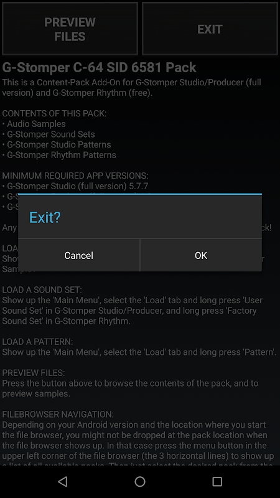Viewport: 280px width, 498px height.
Task: Tap the Android home circle icon
Action: (x=140, y=481)
